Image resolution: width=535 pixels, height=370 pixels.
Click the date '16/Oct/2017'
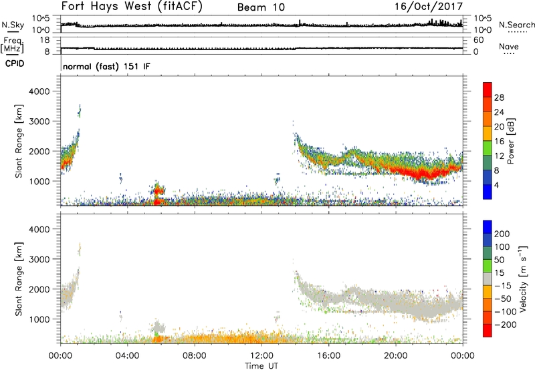pos(429,7)
